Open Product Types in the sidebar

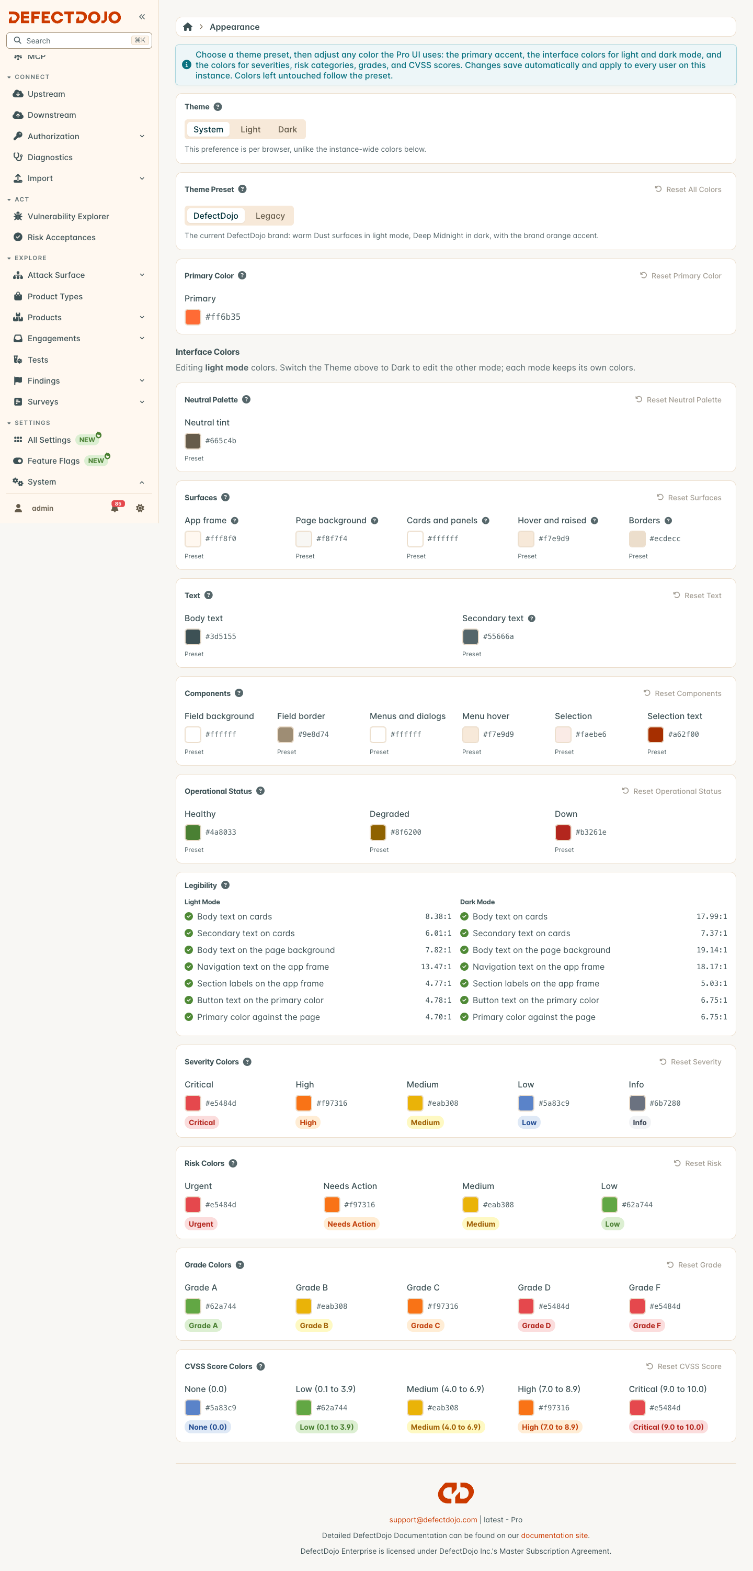[79, 296]
